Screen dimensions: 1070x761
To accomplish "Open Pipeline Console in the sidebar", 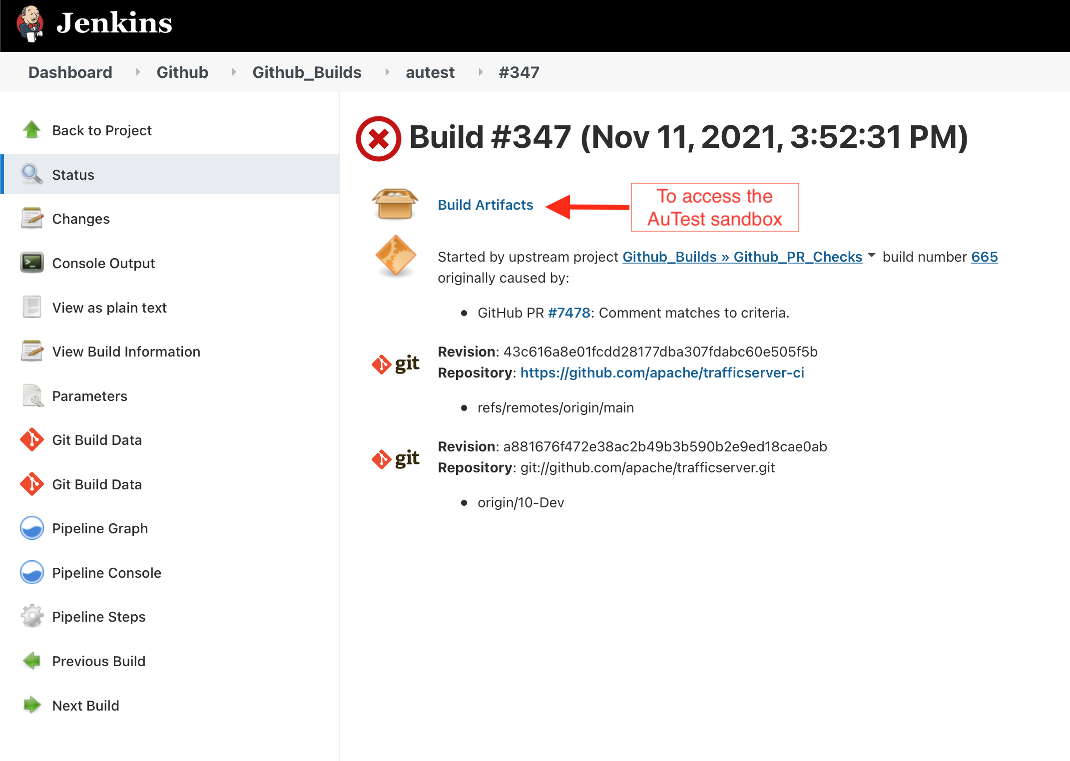I will click(106, 573).
